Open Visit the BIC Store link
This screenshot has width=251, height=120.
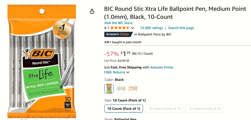coord(118,23)
